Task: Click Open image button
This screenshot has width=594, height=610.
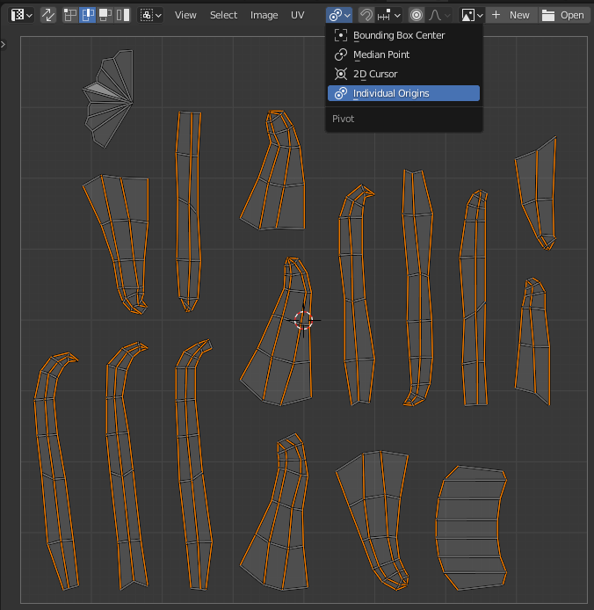Action: [563, 15]
